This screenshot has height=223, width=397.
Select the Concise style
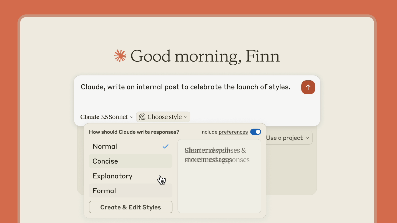click(130, 161)
